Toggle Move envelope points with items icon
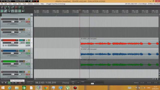 pyautogui.click(x=12, y=11)
